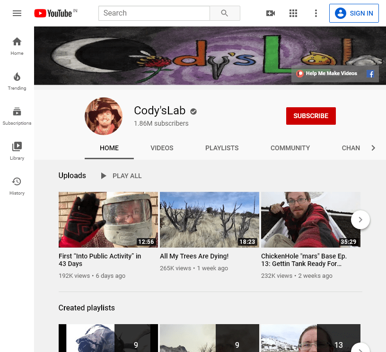Show next uploads with the carousel arrow

click(x=360, y=220)
